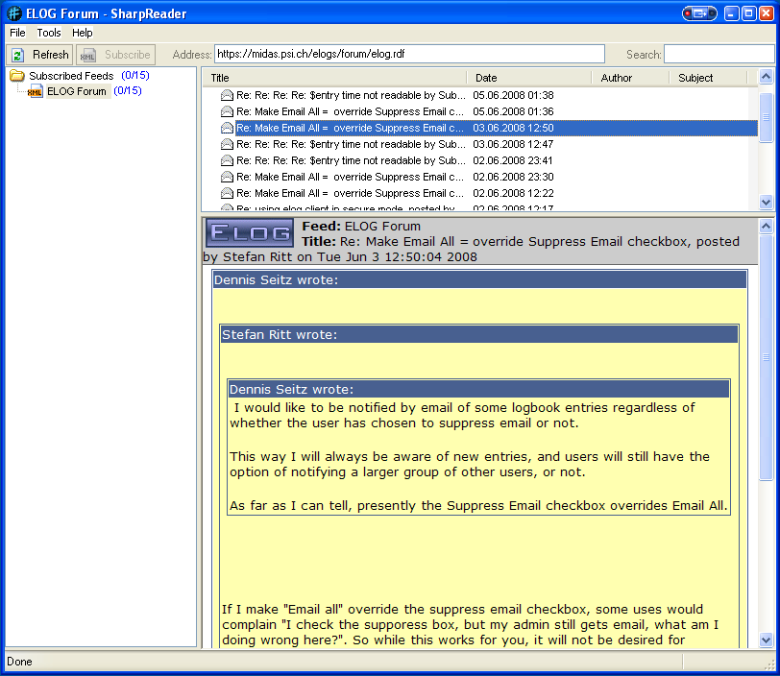The width and height of the screenshot is (780, 676).
Task: Click the 'Done' status bar text
Action: (19, 662)
